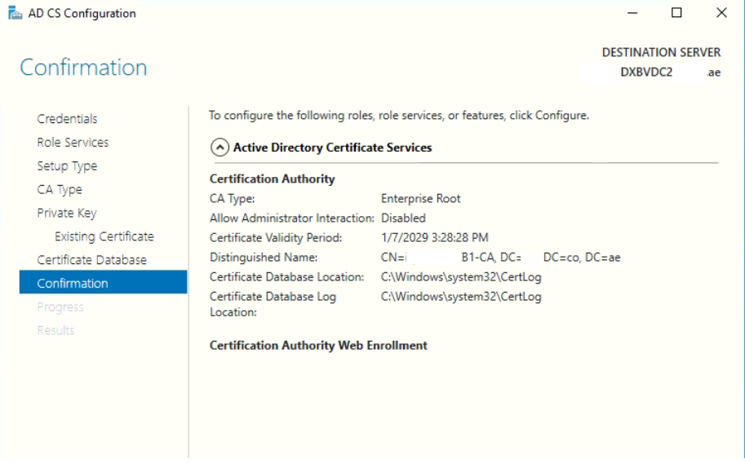Viewport: 745px width, 463px height.
Task: Click the 'Certificate Validity Period:' label
Action: [x=276, y=237]
